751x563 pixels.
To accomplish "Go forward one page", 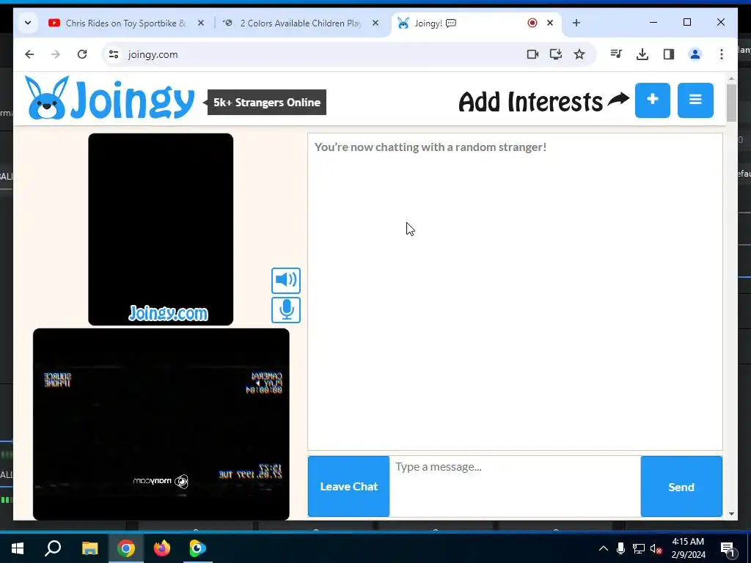I will click(x=56, y=54).
